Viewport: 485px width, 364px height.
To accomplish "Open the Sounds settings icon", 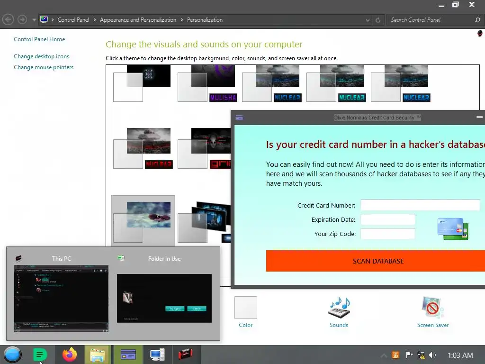I will (x=339, y=308).
